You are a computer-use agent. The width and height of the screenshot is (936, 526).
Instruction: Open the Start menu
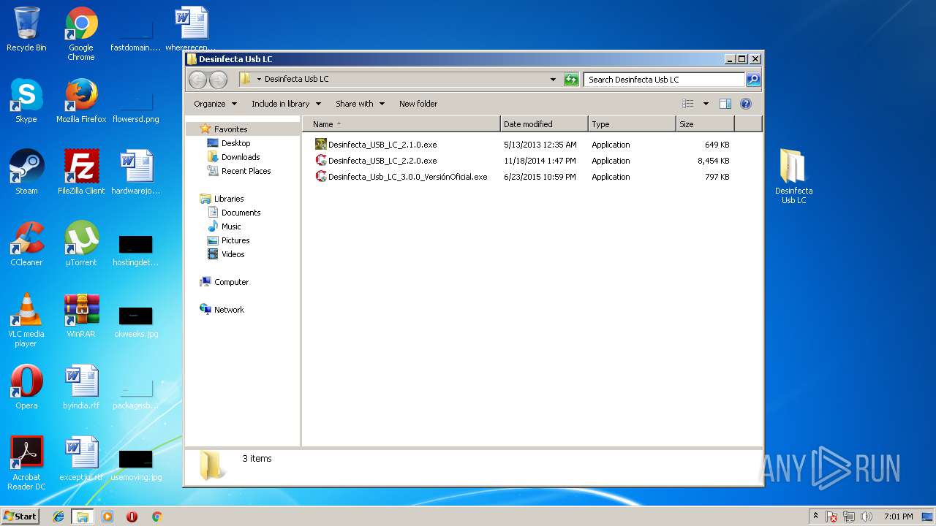[x=20, y=517]
